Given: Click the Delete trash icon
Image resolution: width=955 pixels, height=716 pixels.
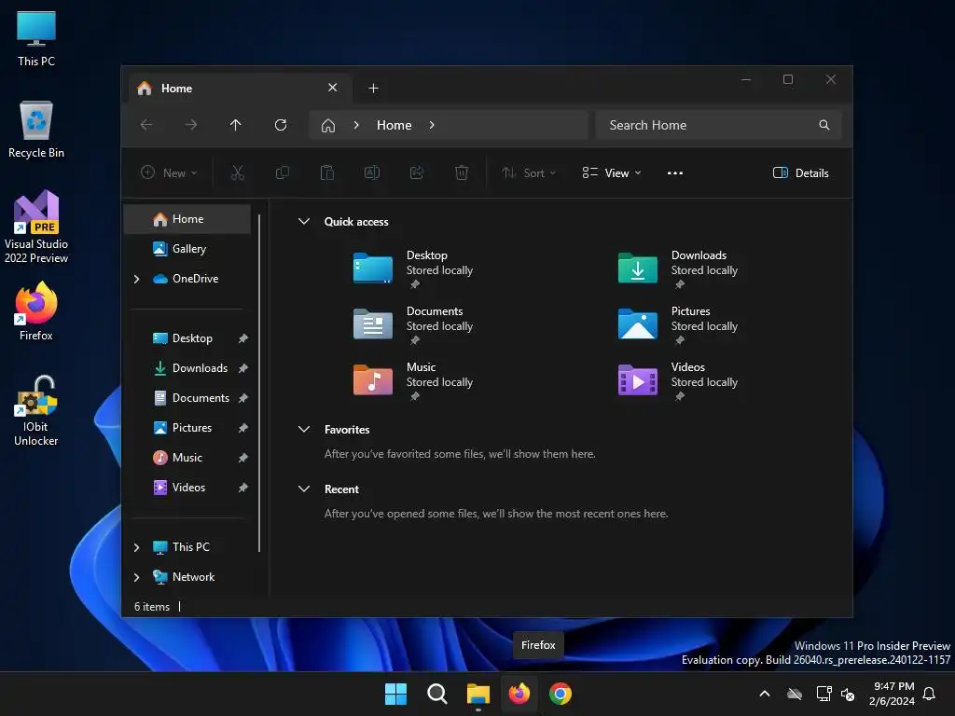Looking at the screenshot, I should tap(462, 172).
